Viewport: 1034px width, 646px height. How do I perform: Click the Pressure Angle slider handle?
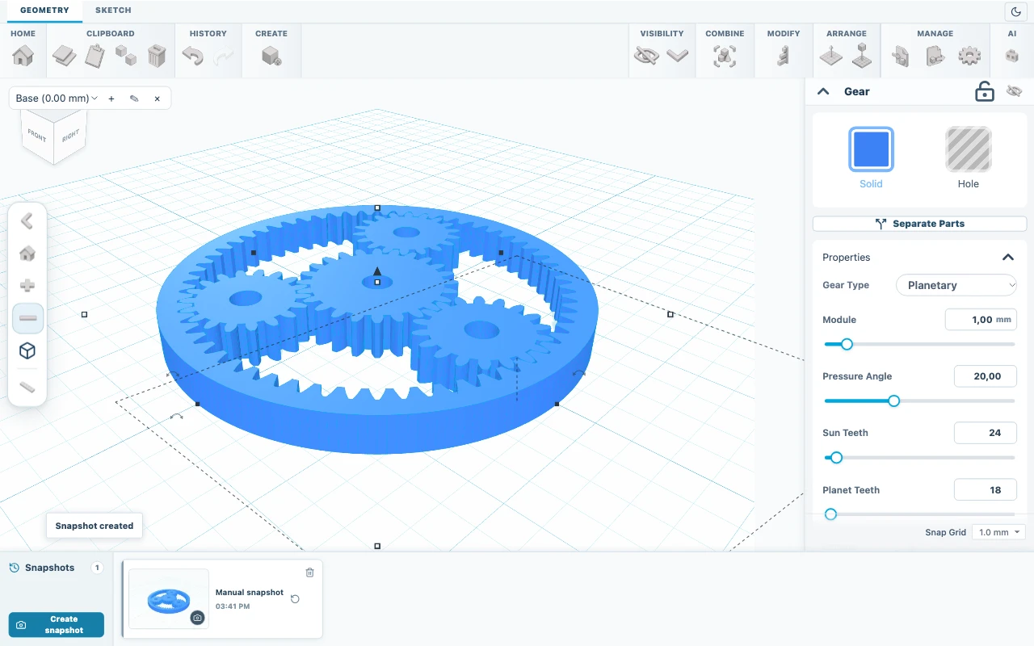tap(893, 401)
